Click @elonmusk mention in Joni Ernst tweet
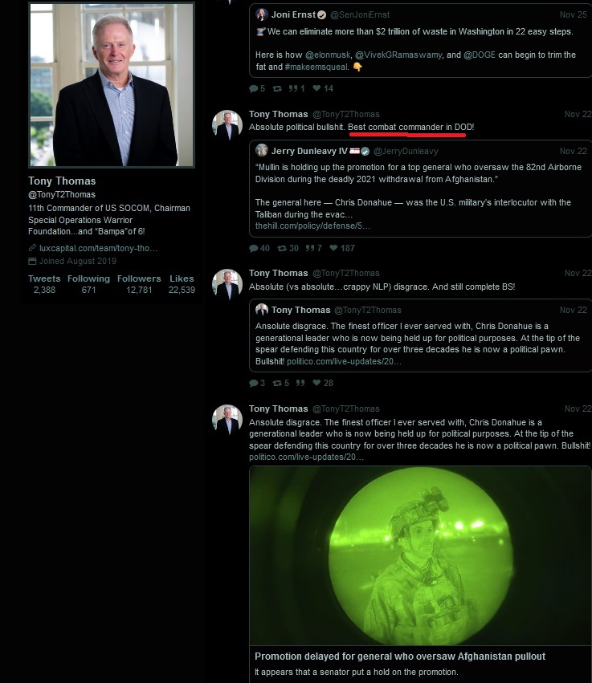The height and width of the screenshot is (683, 592). tap(328, 55)
